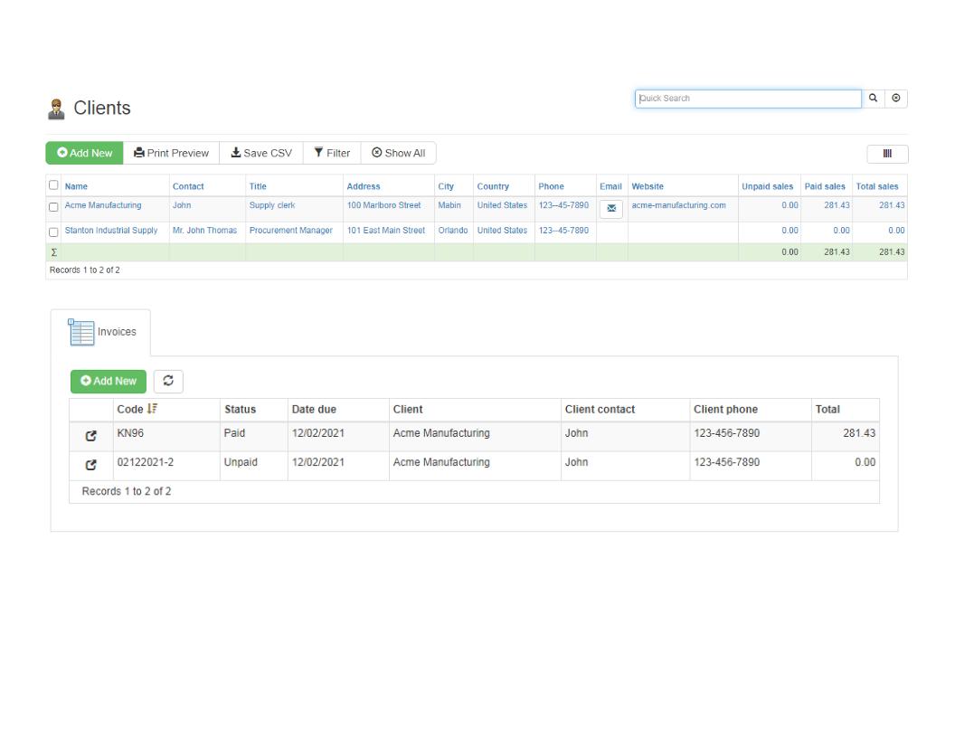Screen dimensions: 955x738
Task: Refresh the invoices list
Action: [x=168, y=381]
